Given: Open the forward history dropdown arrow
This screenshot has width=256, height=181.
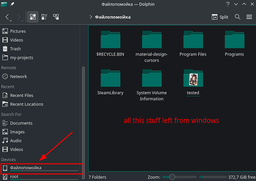Looking at the screenshot, I should (x=22, y=21).
